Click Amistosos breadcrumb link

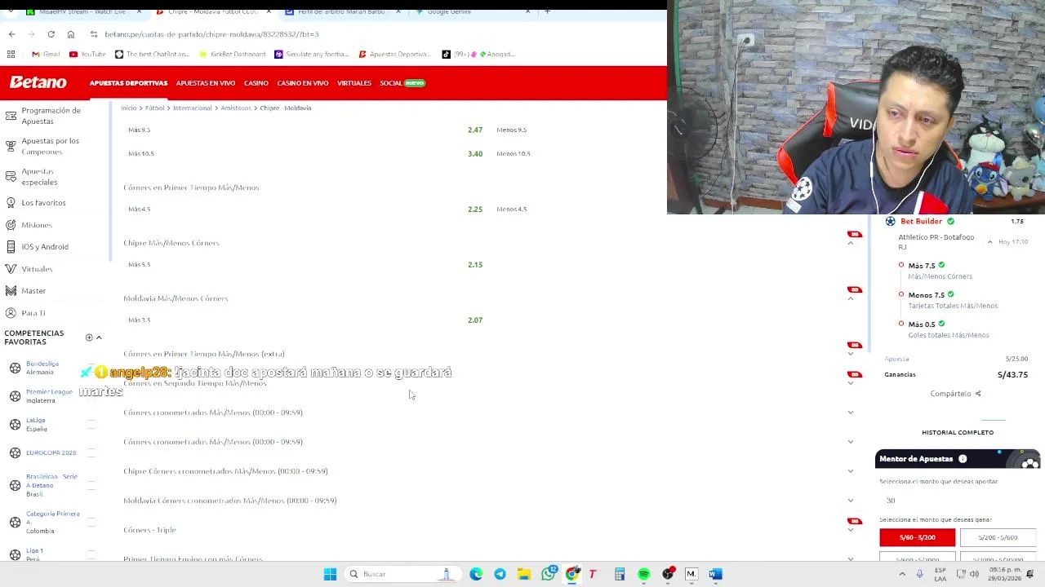point(236,108)
